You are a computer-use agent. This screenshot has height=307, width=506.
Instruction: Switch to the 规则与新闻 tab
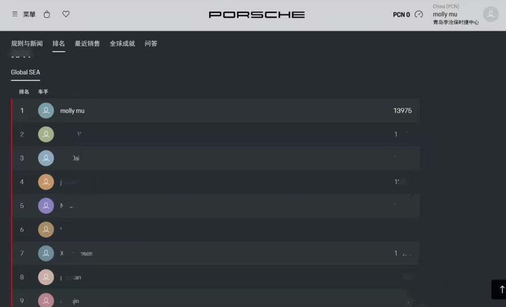tap(27, 43)
